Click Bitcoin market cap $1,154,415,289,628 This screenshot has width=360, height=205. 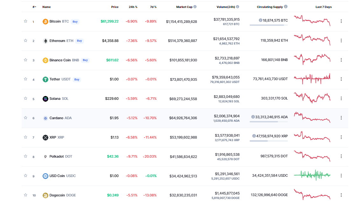(181, 22)
